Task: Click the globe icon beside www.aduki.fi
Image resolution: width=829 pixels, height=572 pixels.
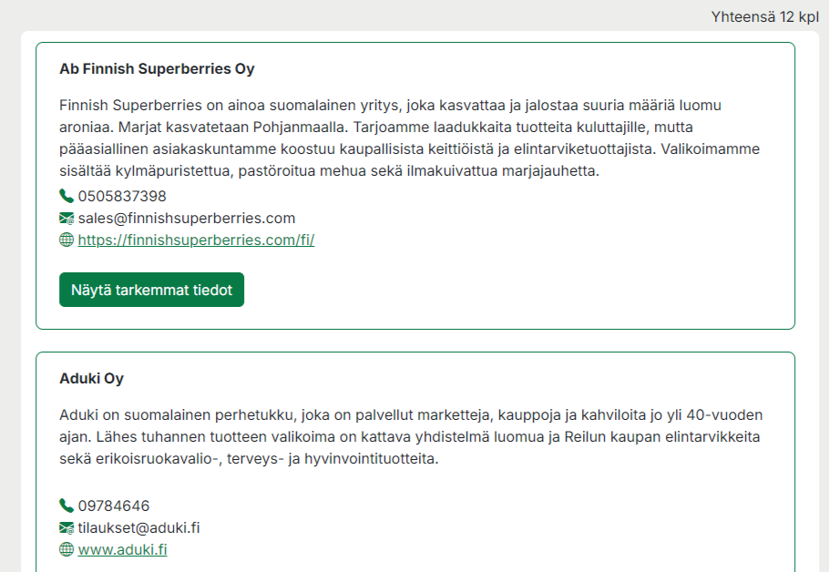Action: [67, 549]
